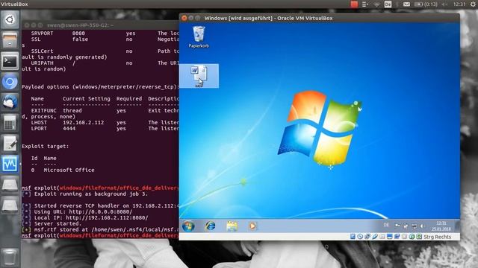Click the LPORT 4444 value in terminal

69,129
